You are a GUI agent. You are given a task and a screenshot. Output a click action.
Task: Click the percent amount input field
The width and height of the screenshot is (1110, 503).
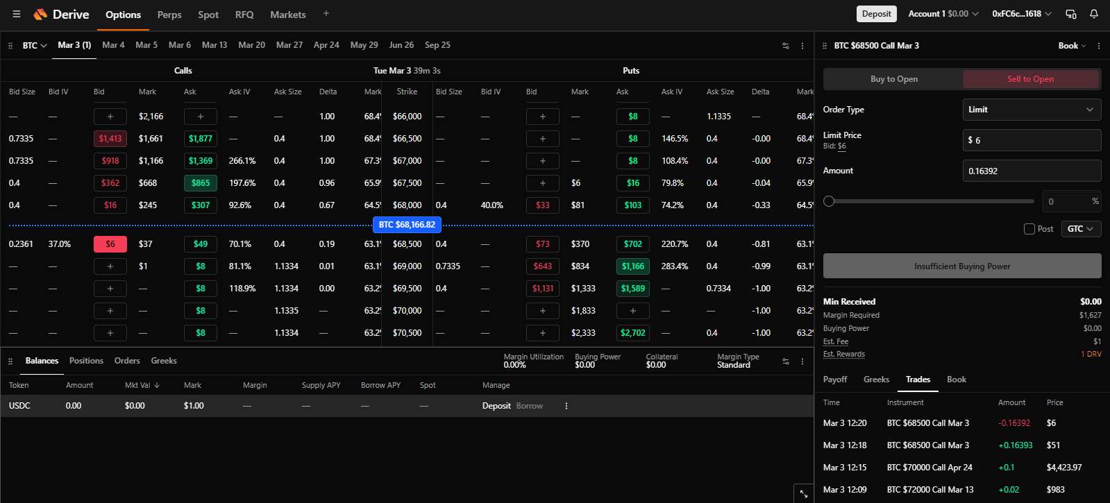(1072, 201)
